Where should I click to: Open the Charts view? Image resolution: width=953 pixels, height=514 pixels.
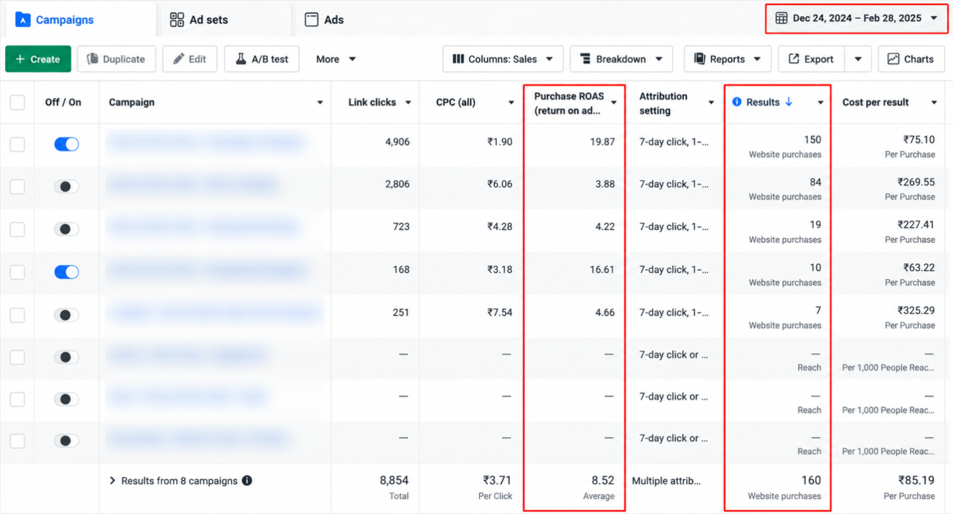911,59
